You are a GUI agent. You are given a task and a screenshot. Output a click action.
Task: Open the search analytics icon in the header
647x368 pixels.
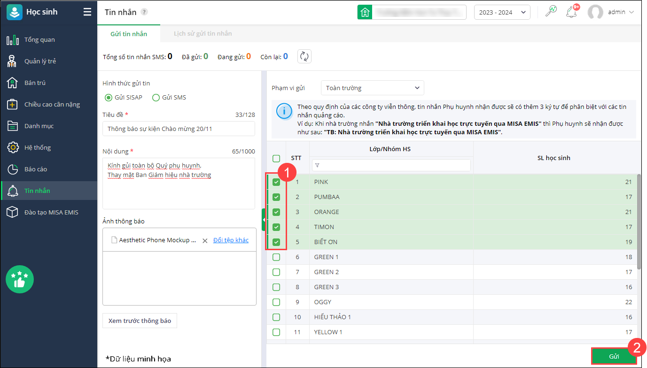point(551,12)
